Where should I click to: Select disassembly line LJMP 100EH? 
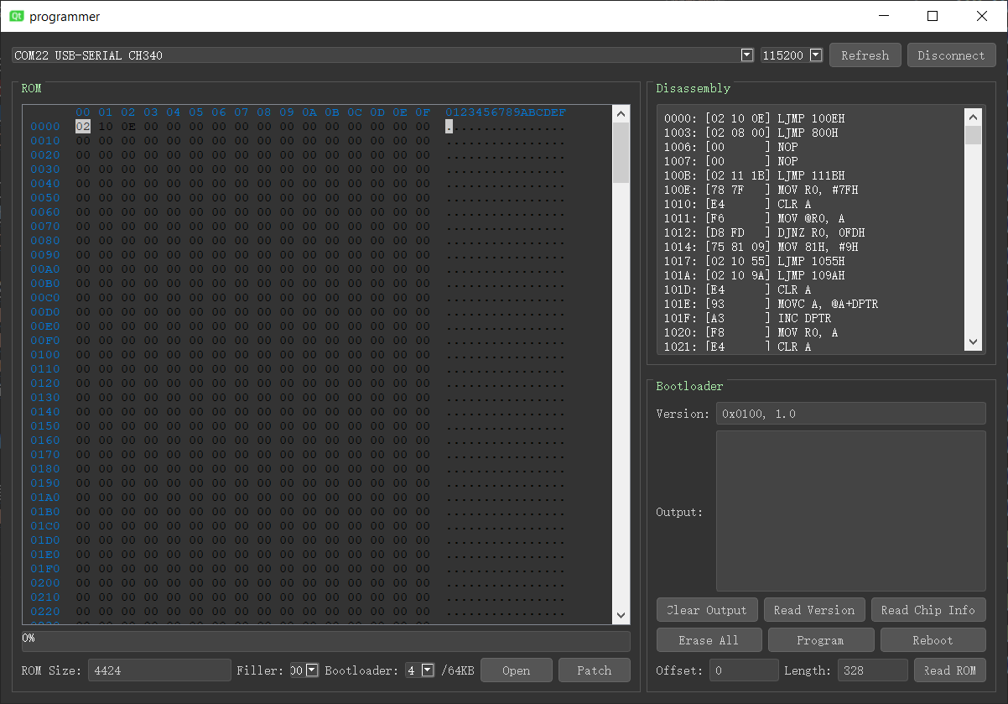tap(755, 119)
